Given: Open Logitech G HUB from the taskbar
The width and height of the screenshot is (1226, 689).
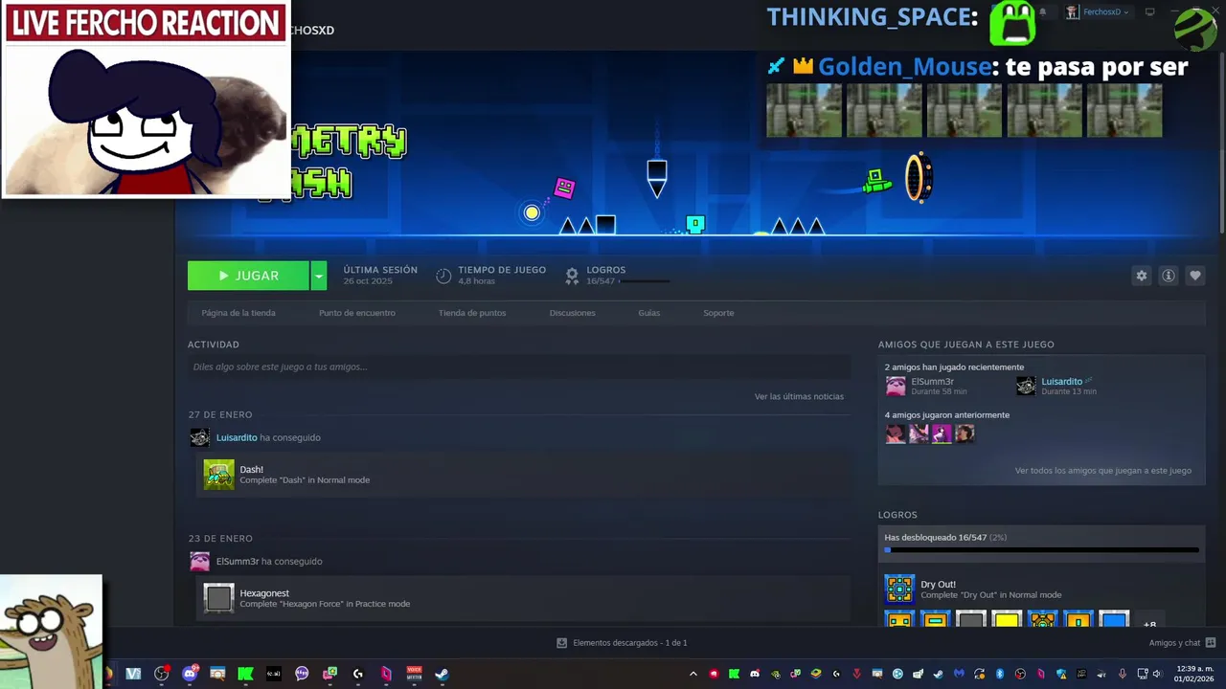Looking at the screenshot, I should click(x=357, y=674).
